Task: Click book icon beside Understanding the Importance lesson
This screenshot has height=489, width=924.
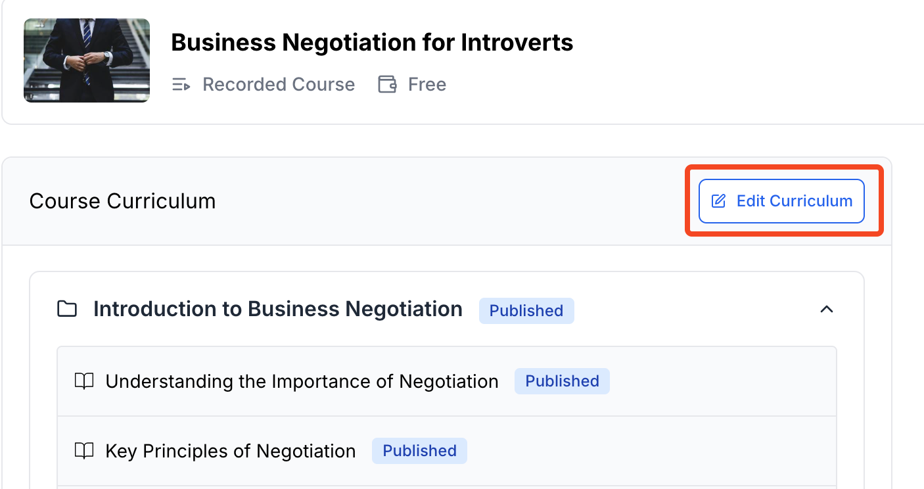Action: pos(84,381)
